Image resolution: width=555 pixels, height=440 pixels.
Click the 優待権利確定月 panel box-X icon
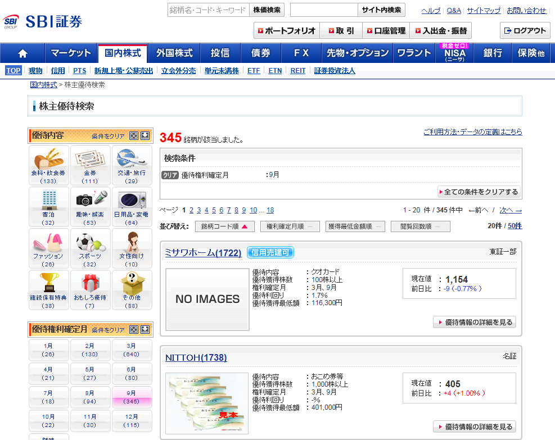134,330
